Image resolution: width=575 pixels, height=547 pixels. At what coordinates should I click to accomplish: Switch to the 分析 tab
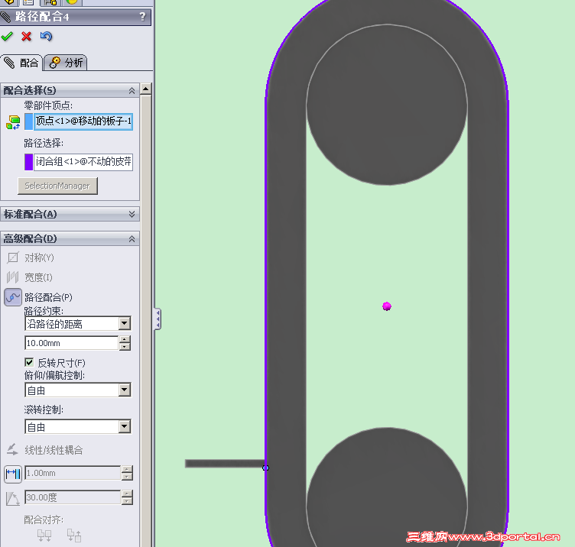coord(66,63)
